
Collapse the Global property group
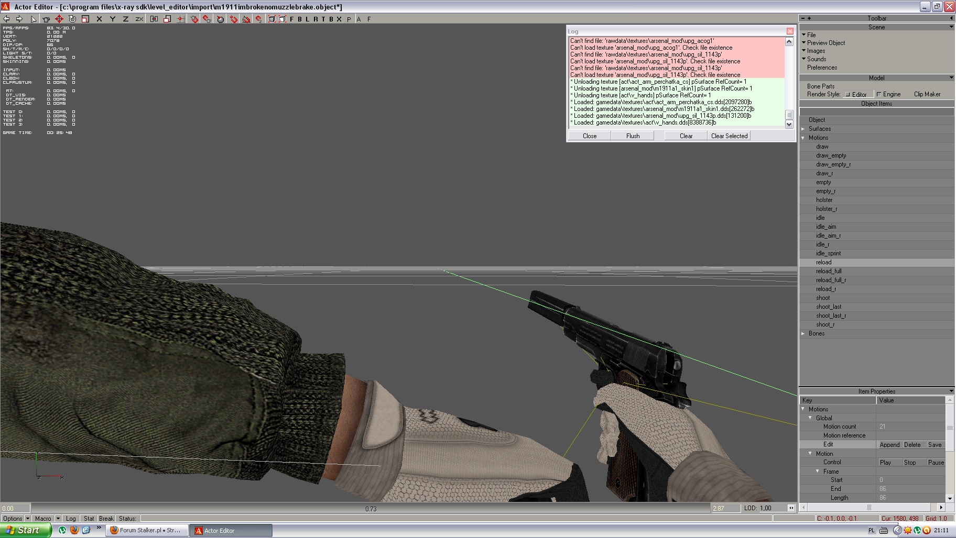(x=810, y=418)
